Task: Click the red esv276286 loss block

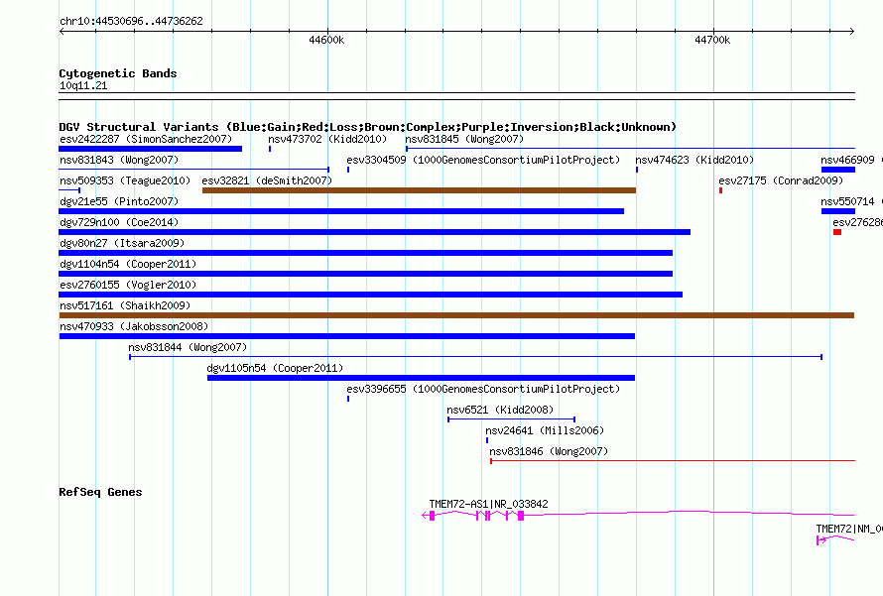Action: 837,232
